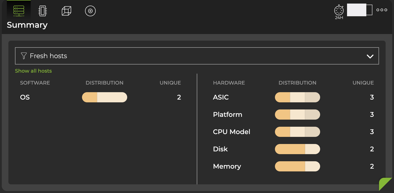Click the filter funnel icon beside Fresh hosts
Image resolution: width=394 pixels, height=193 pixels.
pyautogui.click(x=24, y=56)
